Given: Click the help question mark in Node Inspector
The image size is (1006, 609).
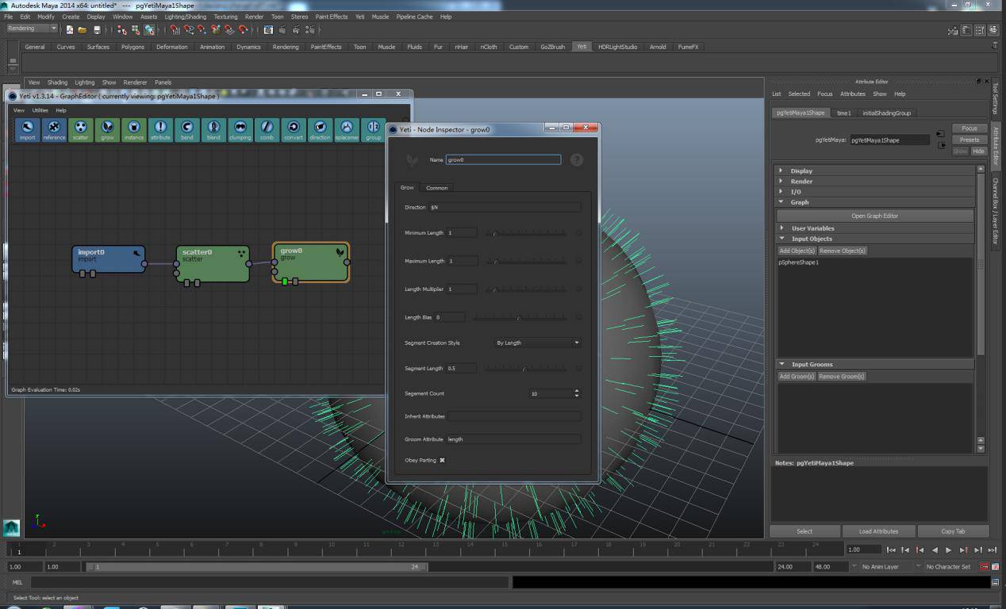Looking at the screenshot, I should click(x=577, y=159).
